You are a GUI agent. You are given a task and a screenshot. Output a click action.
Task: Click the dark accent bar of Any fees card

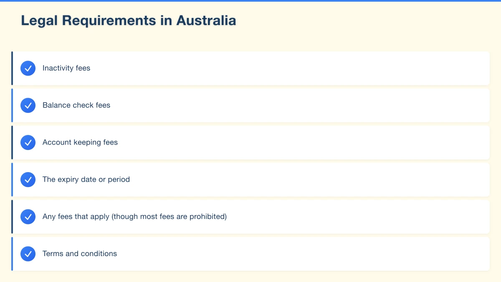click(x=12, y=217)
